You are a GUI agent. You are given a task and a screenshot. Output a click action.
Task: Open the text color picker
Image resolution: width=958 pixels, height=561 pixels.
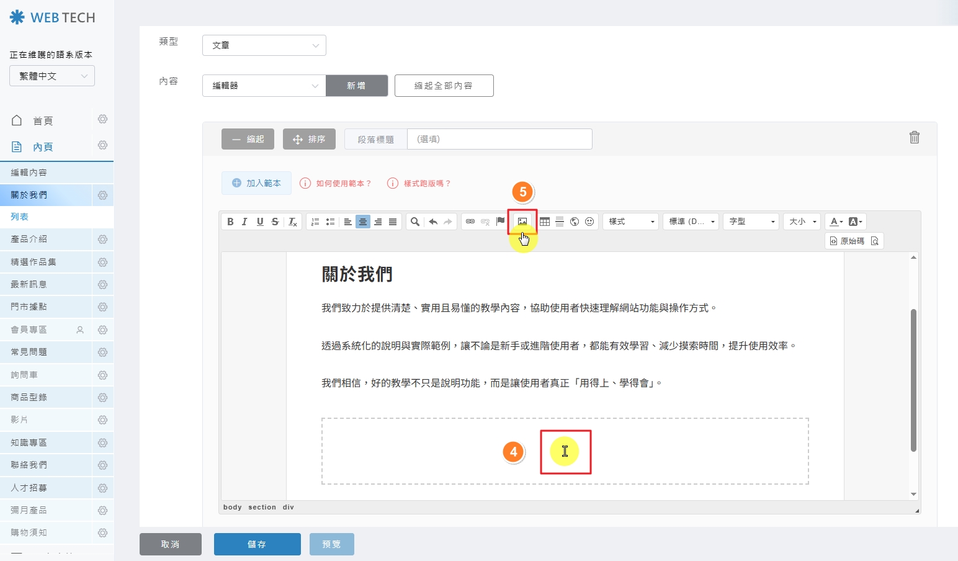[x=836, y=222]
